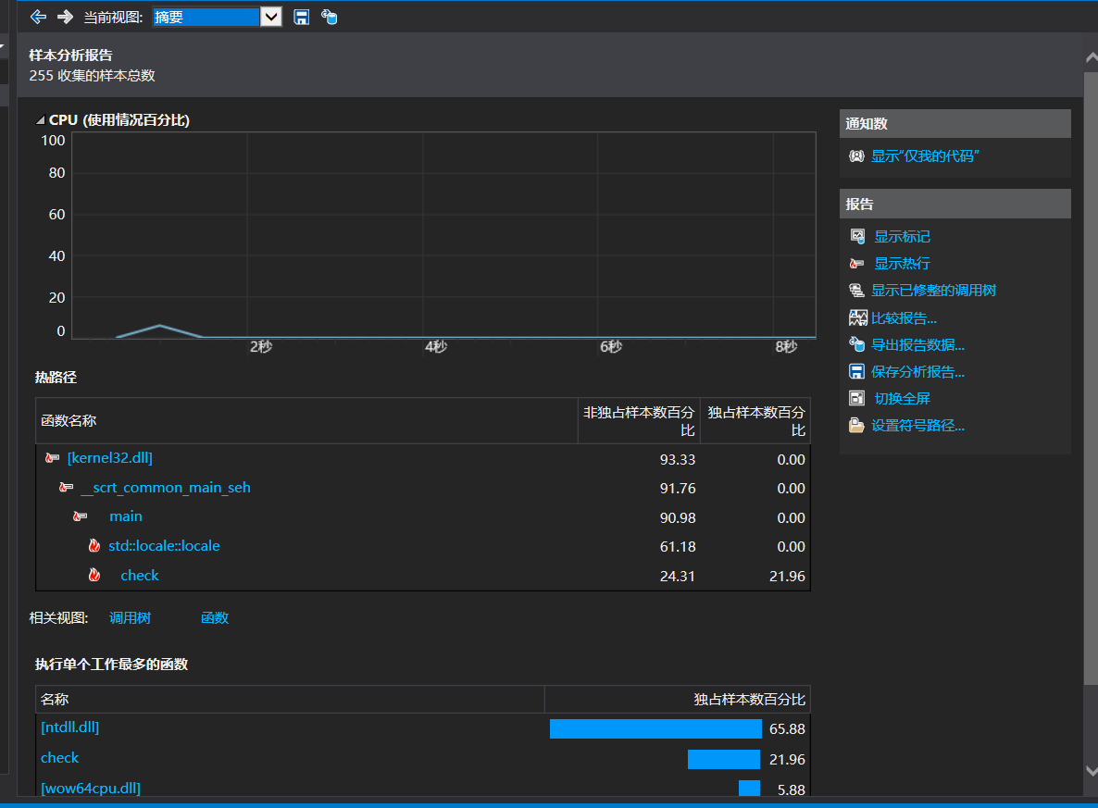Screen dimensions: 1098x808
Task: Click the toolbar export report data icon
Action: click(329, 17)
